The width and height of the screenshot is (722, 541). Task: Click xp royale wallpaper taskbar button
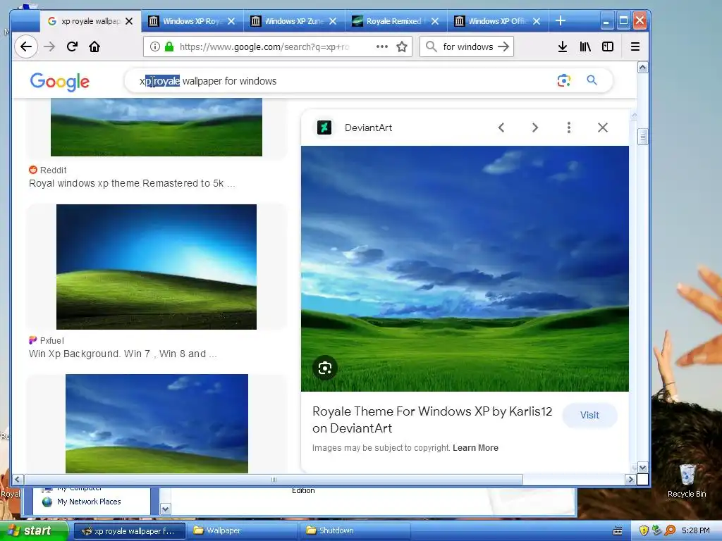(x=130, y=531)
